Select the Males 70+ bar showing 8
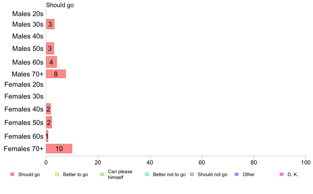The height and width of the screenshot is (194, 313). [x=56, y=74]
